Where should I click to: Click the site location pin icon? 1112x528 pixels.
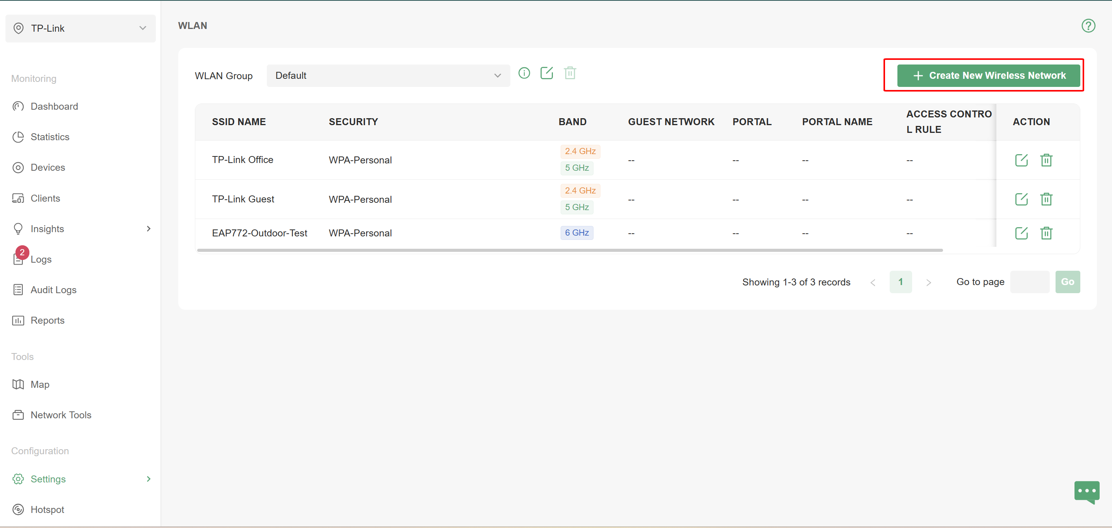pos(19,29)
